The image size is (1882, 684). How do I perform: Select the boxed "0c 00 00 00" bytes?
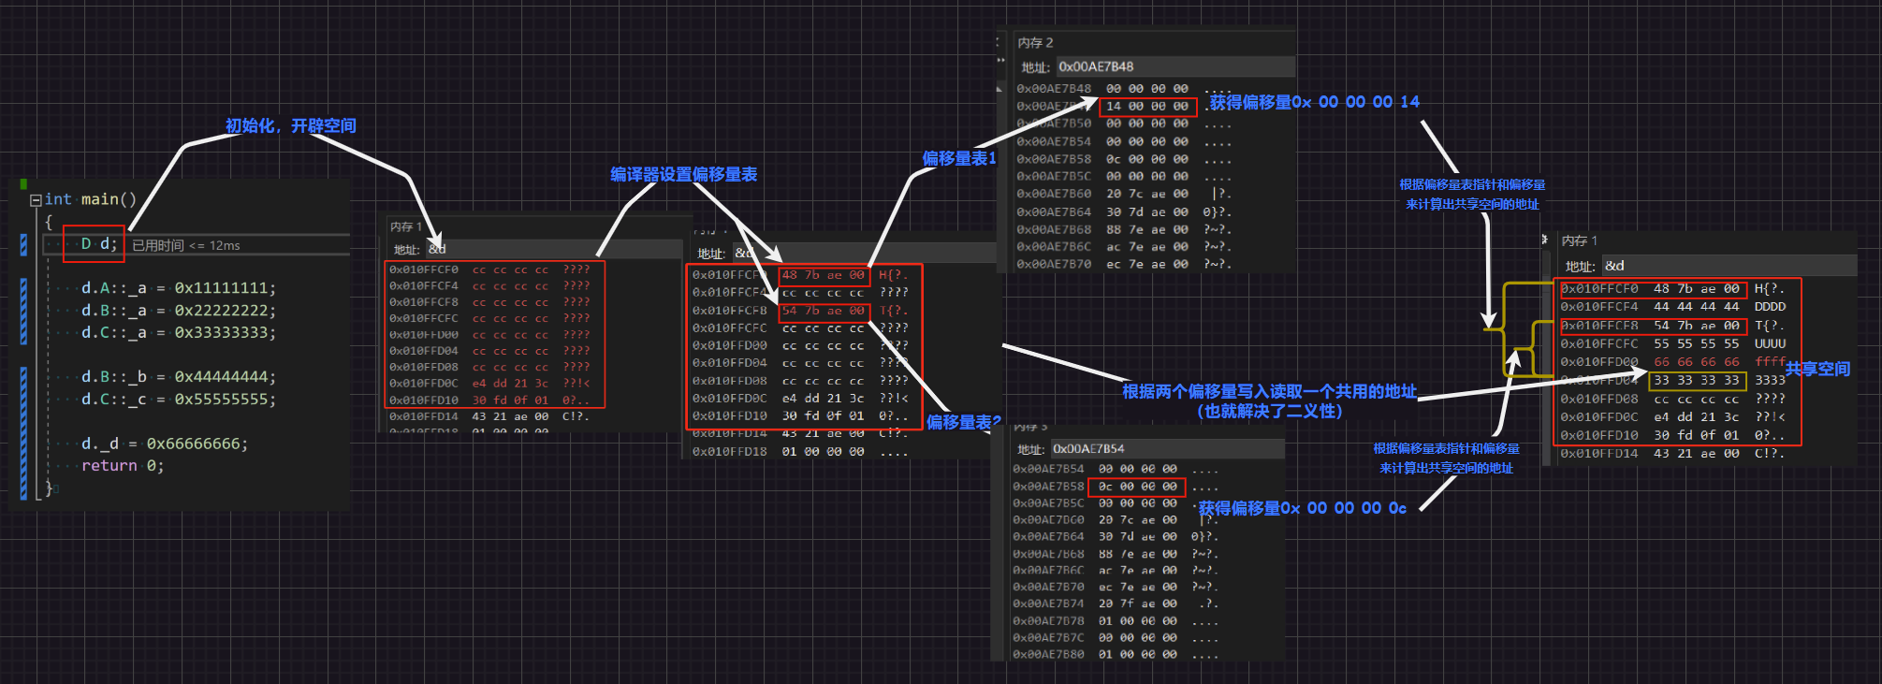[1137, 487]
